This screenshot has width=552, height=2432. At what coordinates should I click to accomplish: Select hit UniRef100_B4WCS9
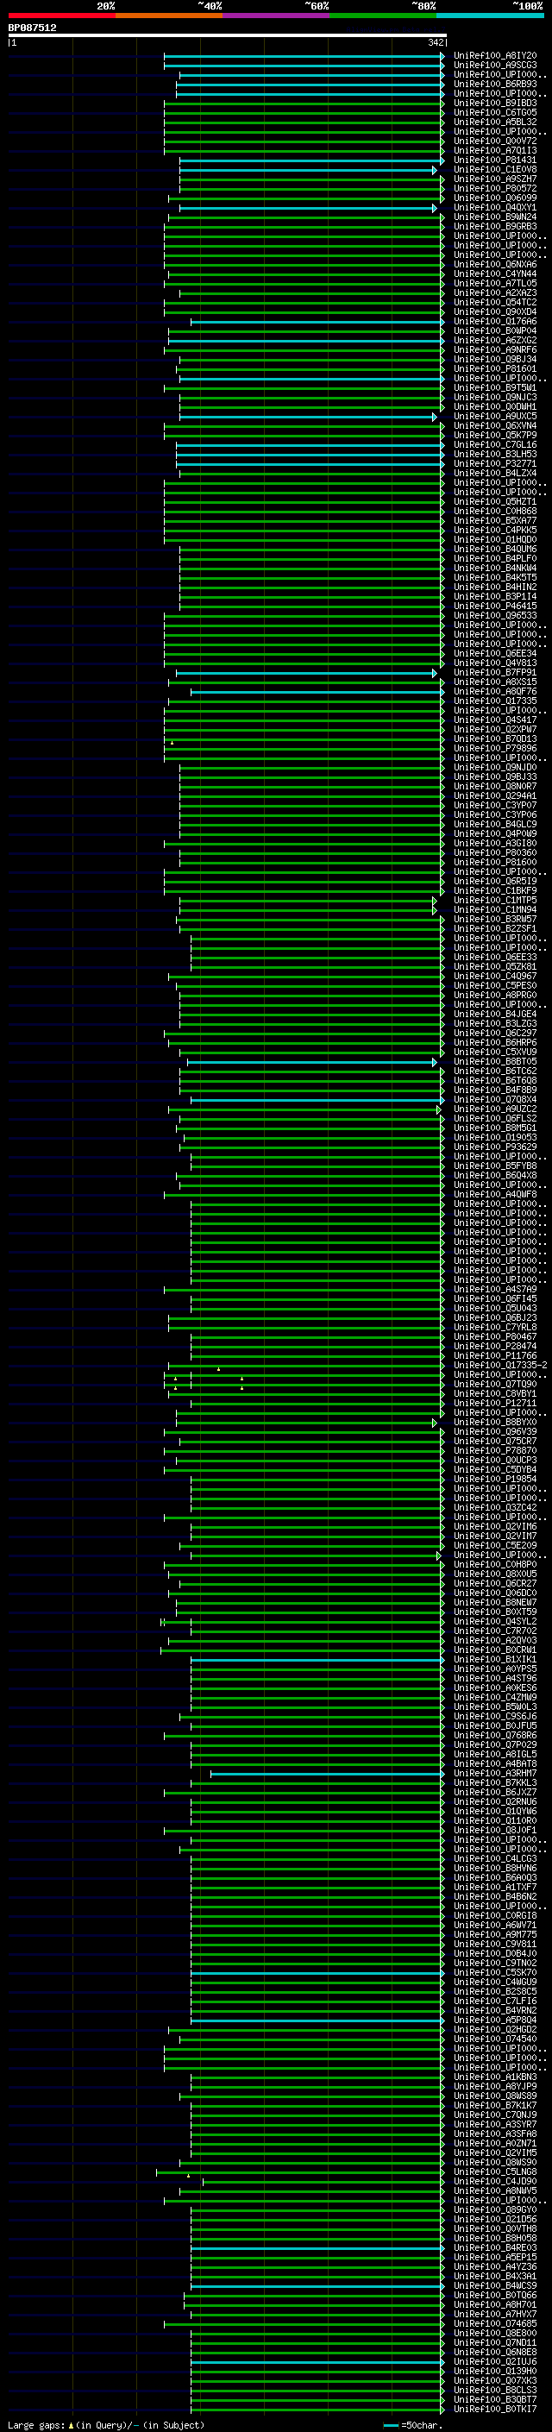pyautogui.click(x=495, y=2285)
